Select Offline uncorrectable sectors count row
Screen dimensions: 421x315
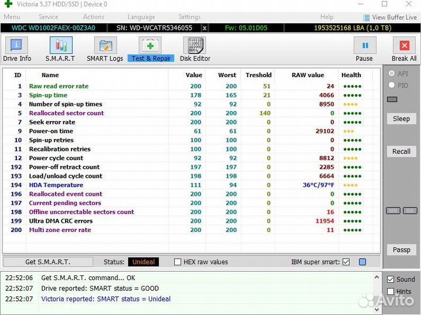point(192,212)
